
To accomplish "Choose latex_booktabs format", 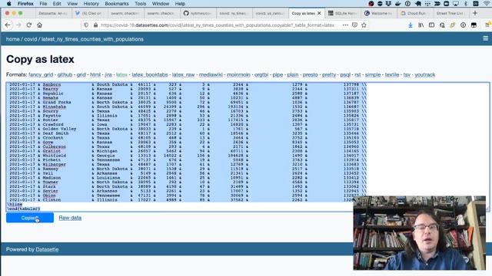I will 150,75.
